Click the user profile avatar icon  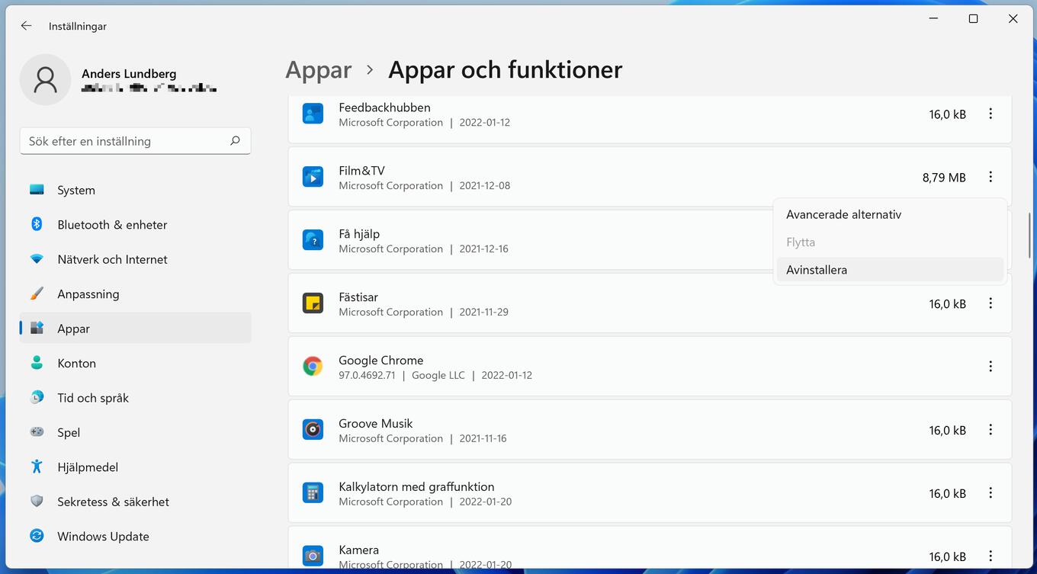coord(46,79)
